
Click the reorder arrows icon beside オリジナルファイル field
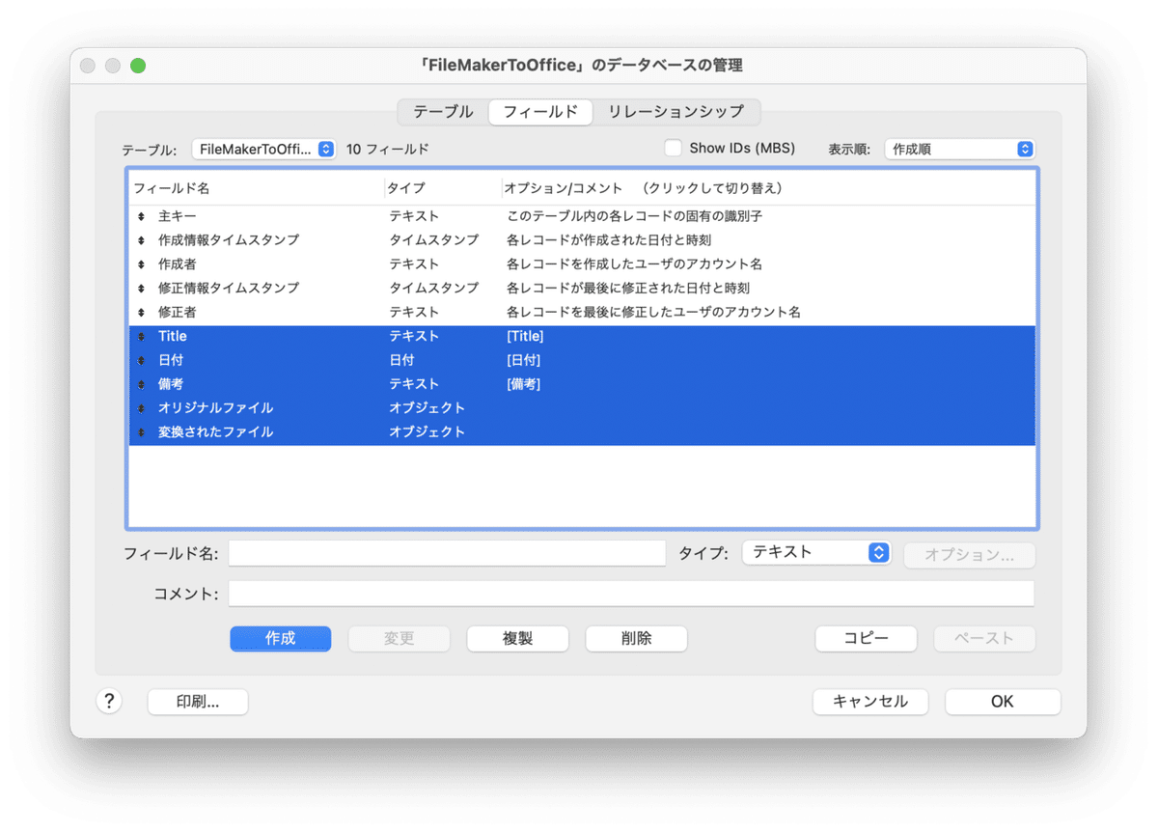point(141,407)
